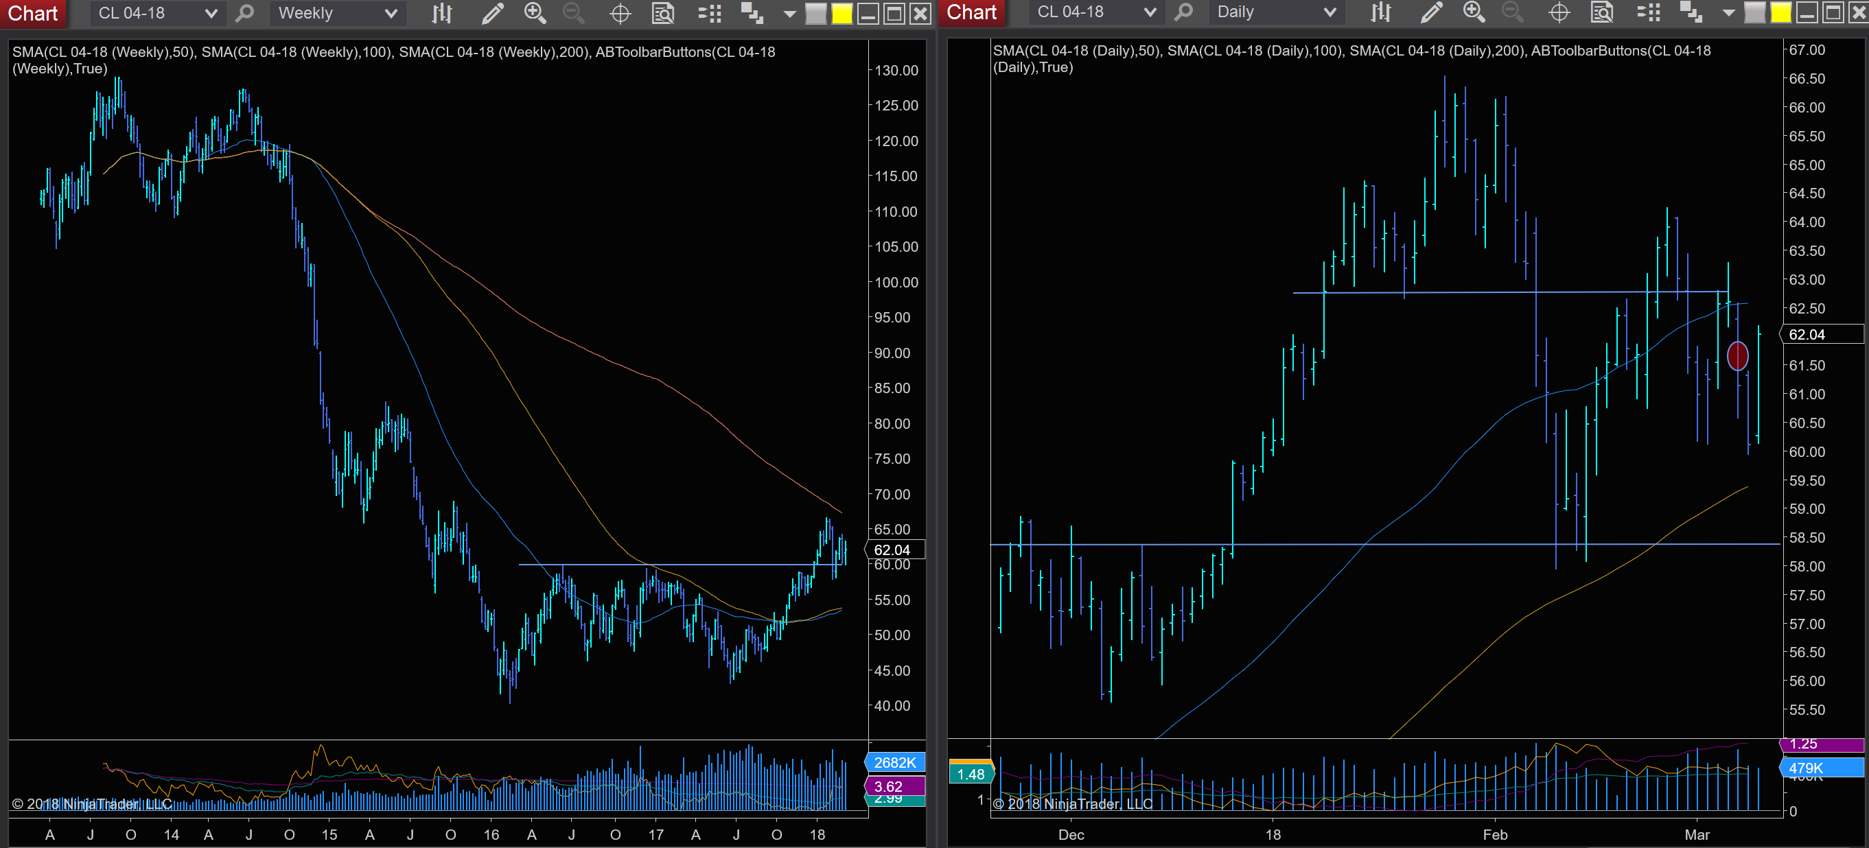
Task: Select the Daily SMA indicator label text
Action: 1351,59
